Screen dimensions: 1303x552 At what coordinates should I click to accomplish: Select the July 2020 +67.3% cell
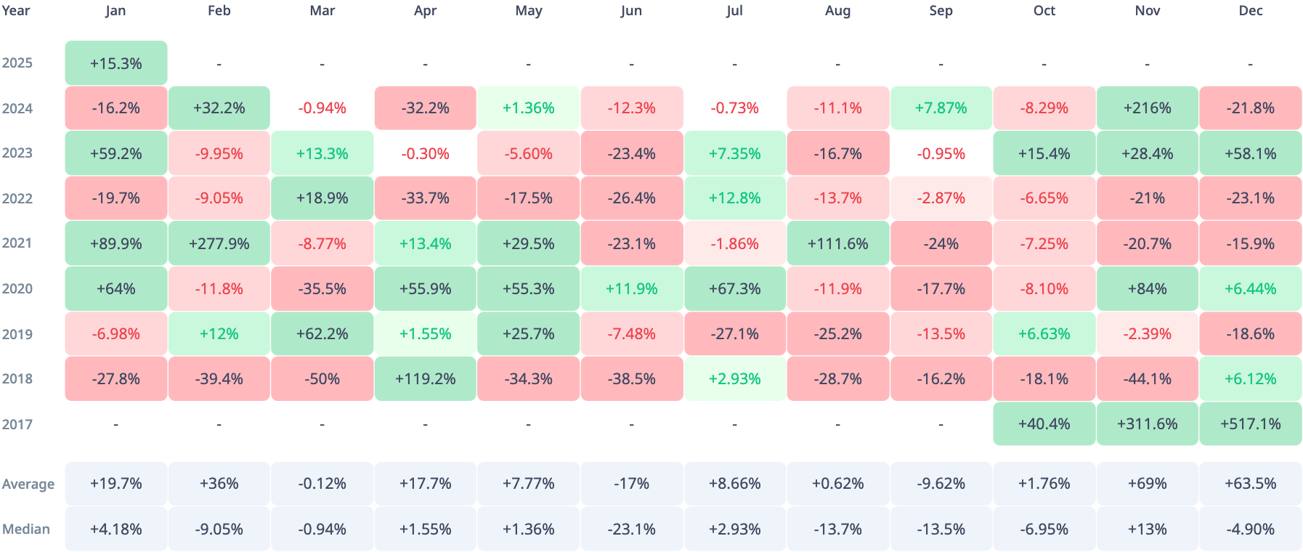point(734,289)
